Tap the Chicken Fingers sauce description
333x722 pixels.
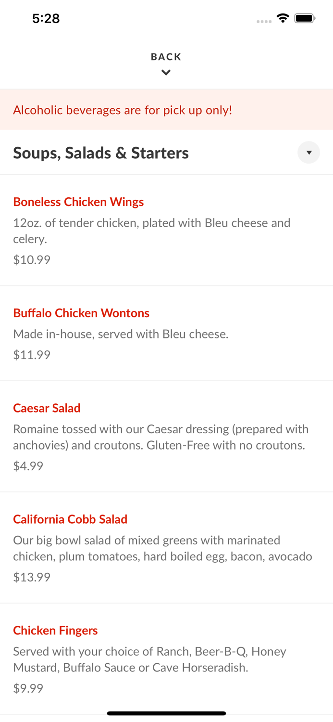tap(149, 659)
